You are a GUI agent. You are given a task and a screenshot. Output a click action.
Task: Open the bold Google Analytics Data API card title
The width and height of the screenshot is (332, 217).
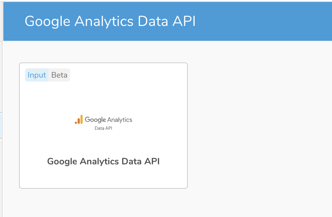pos(103,161)
